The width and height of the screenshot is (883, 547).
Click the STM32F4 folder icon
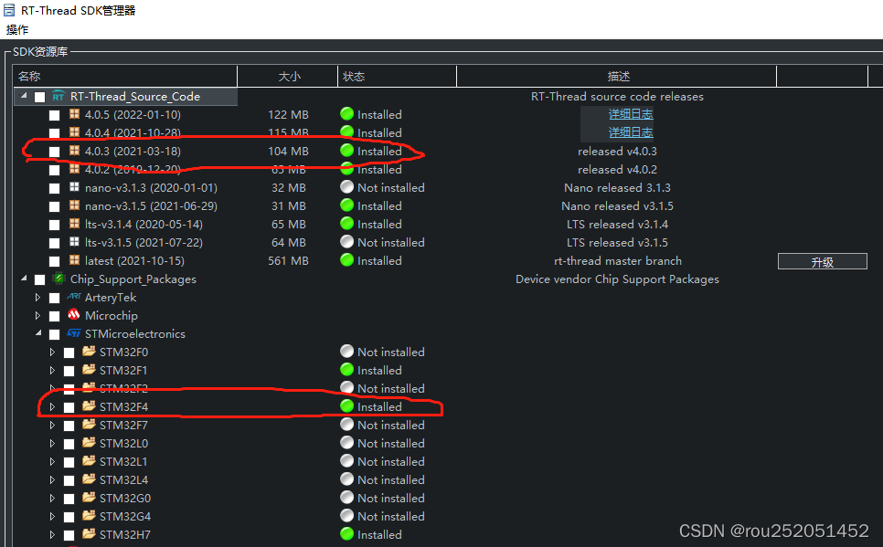pyautogui.click(x=89, y=405)
